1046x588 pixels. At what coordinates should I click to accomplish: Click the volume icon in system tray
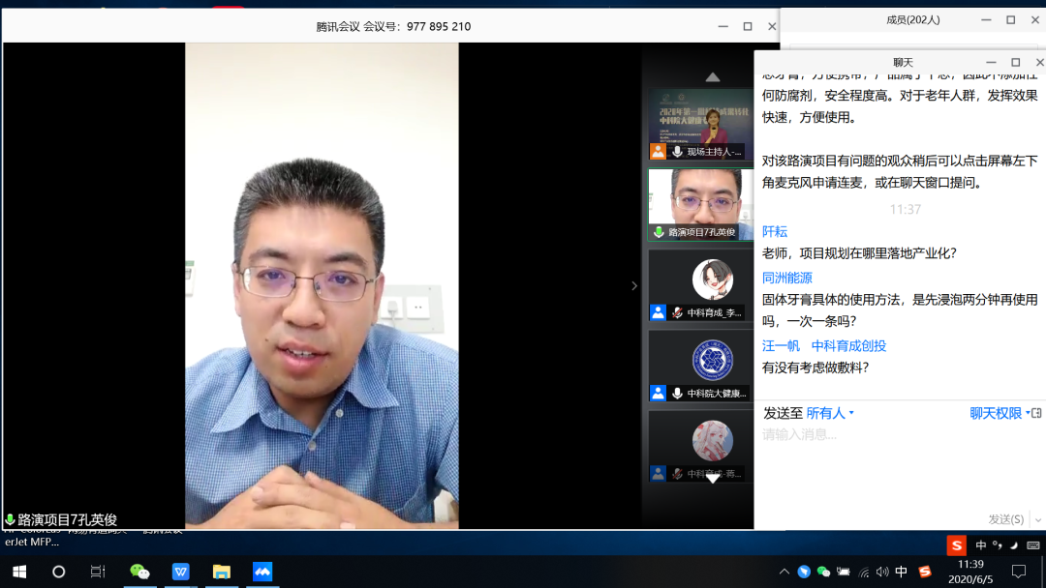point(883,572)
